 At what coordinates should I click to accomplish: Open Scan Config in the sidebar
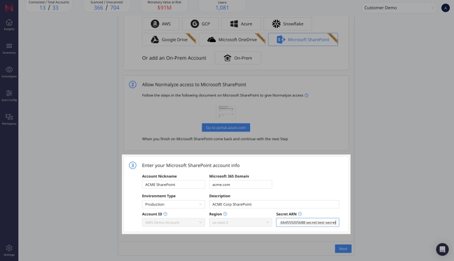tap(9, 94)
